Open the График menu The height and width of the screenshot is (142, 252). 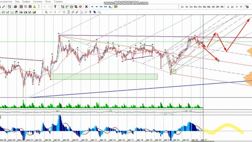coord(26,2)
